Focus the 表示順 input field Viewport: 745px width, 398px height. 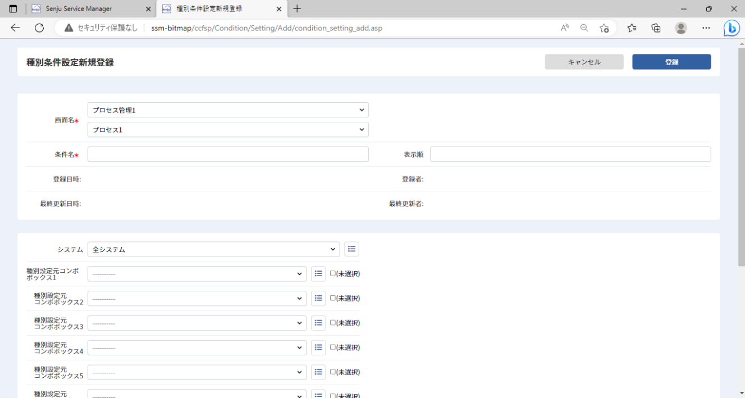[x=570, y=154]
